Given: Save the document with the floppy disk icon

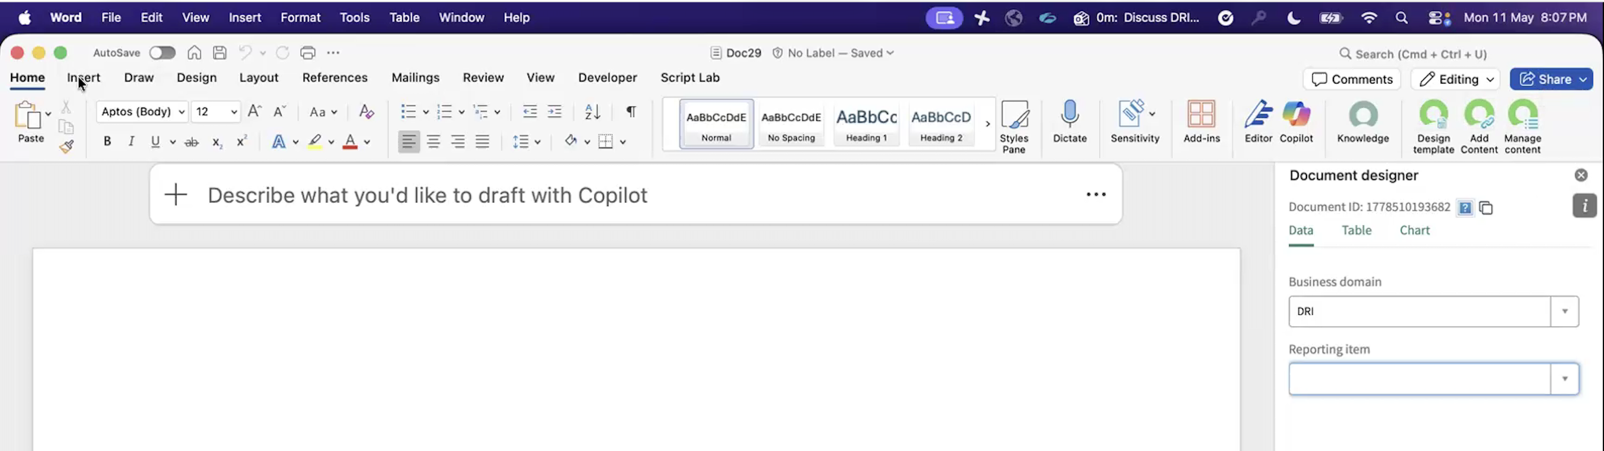Looking at the screenshot, I should (220, 53).
